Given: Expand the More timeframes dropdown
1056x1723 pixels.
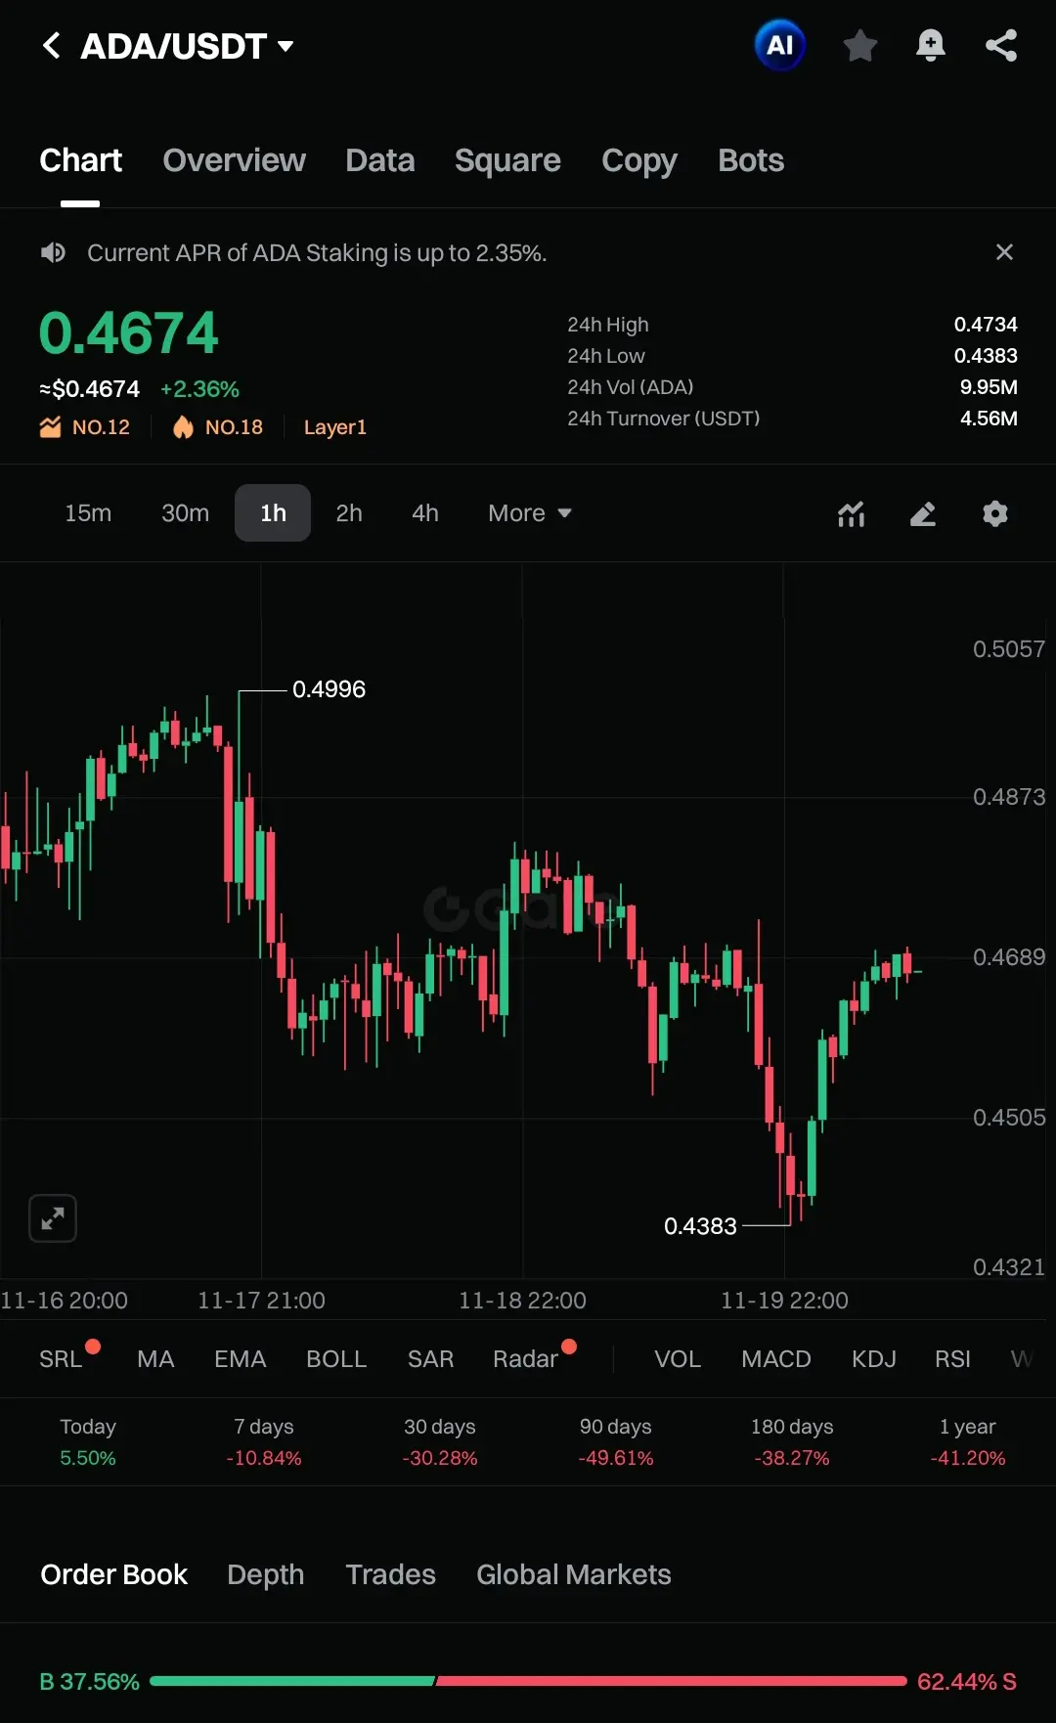Looking at the screenshot, I should (x=529, y=513).
